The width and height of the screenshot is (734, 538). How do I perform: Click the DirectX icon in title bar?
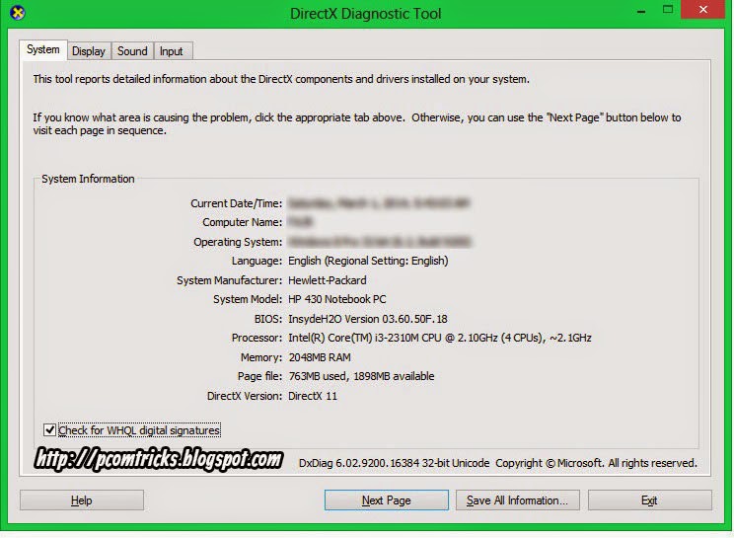click(x=18, y=13)
